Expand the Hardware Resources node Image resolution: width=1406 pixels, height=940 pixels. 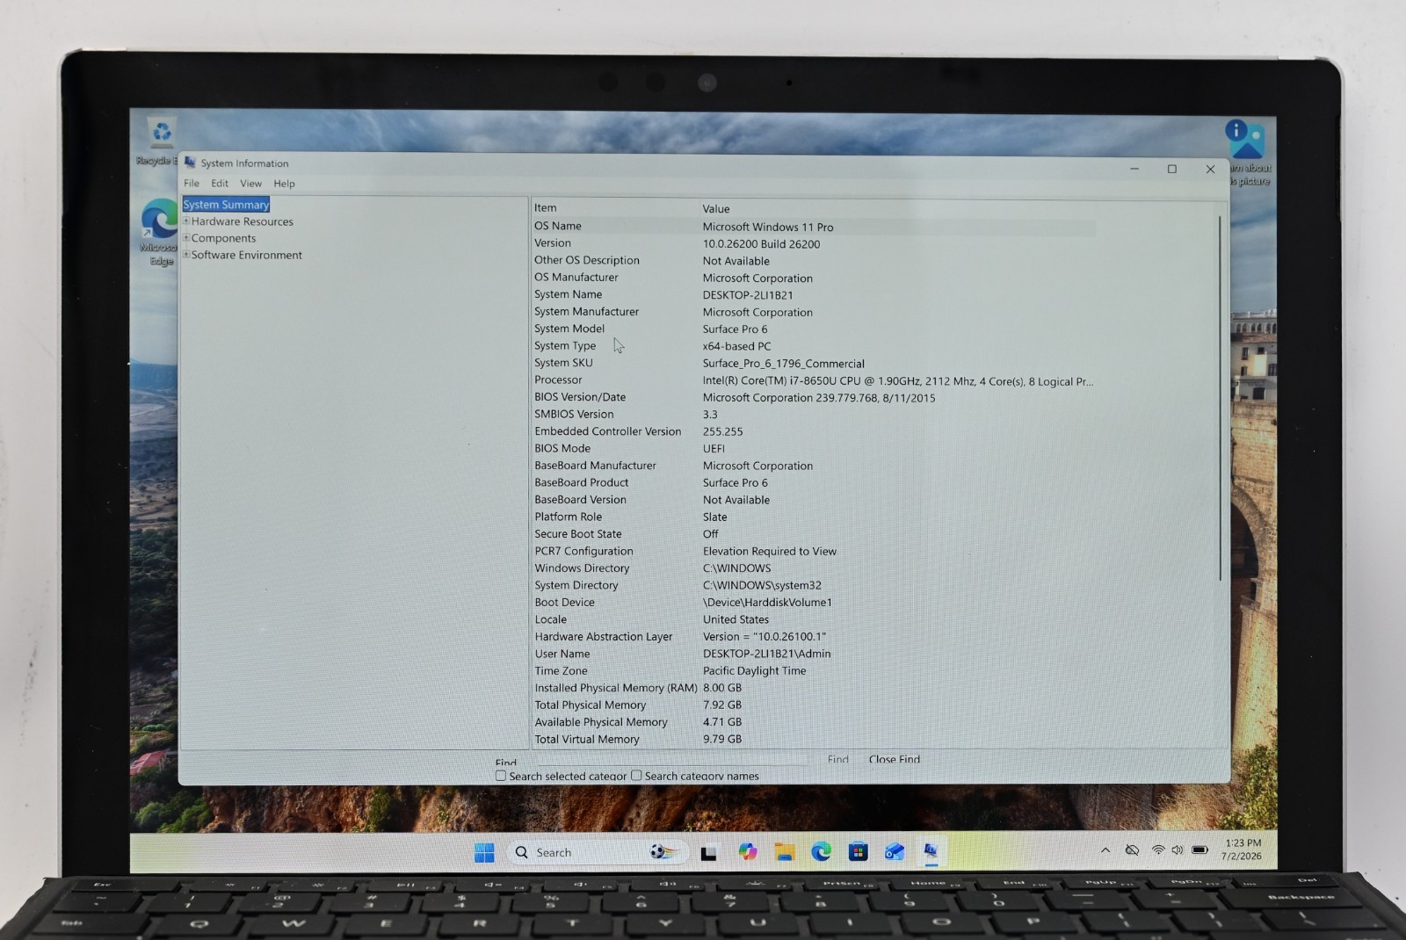point(186,221)
